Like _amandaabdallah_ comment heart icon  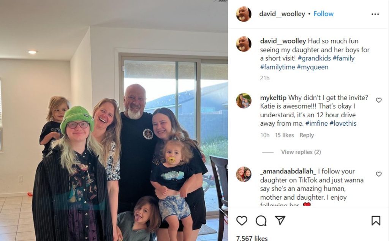pyautogui.click(x=379, y=174)
